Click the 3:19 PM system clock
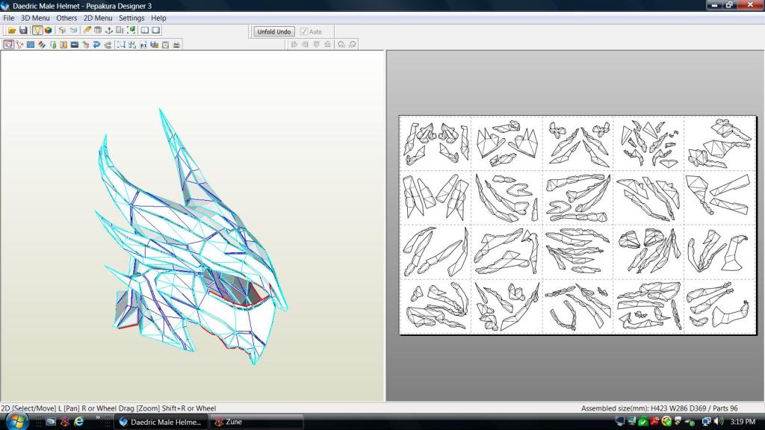Viewport: 765px width, 430px height. click(x=743, y=421)
